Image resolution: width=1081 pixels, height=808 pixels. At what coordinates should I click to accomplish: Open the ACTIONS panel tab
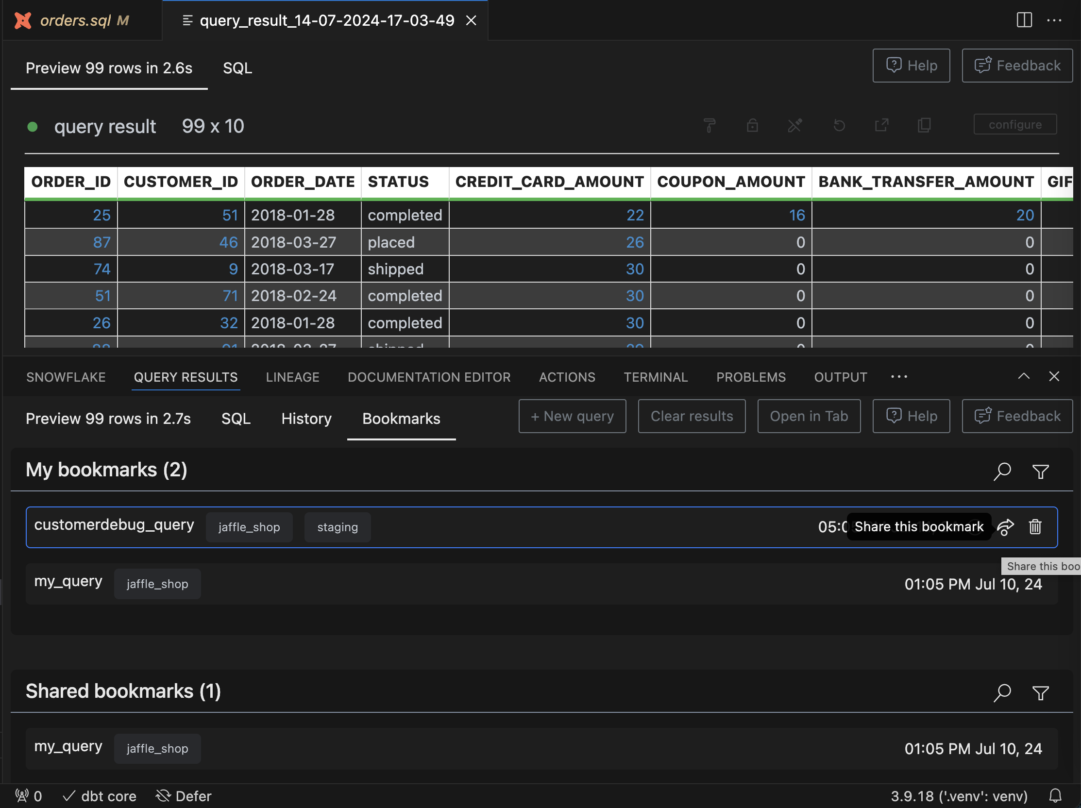coord(567,377)
